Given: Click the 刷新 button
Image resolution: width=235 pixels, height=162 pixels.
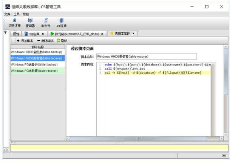Looking at the screenshot, I should coord(62,41).
